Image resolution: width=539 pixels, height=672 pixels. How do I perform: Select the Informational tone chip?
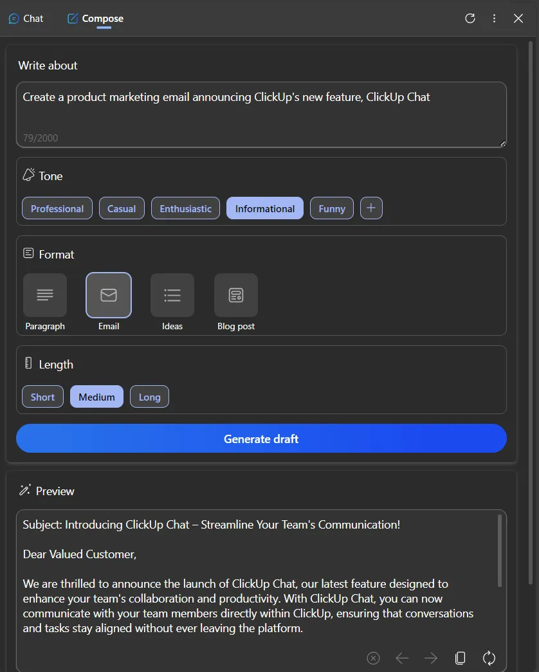(x=264, y=208)
